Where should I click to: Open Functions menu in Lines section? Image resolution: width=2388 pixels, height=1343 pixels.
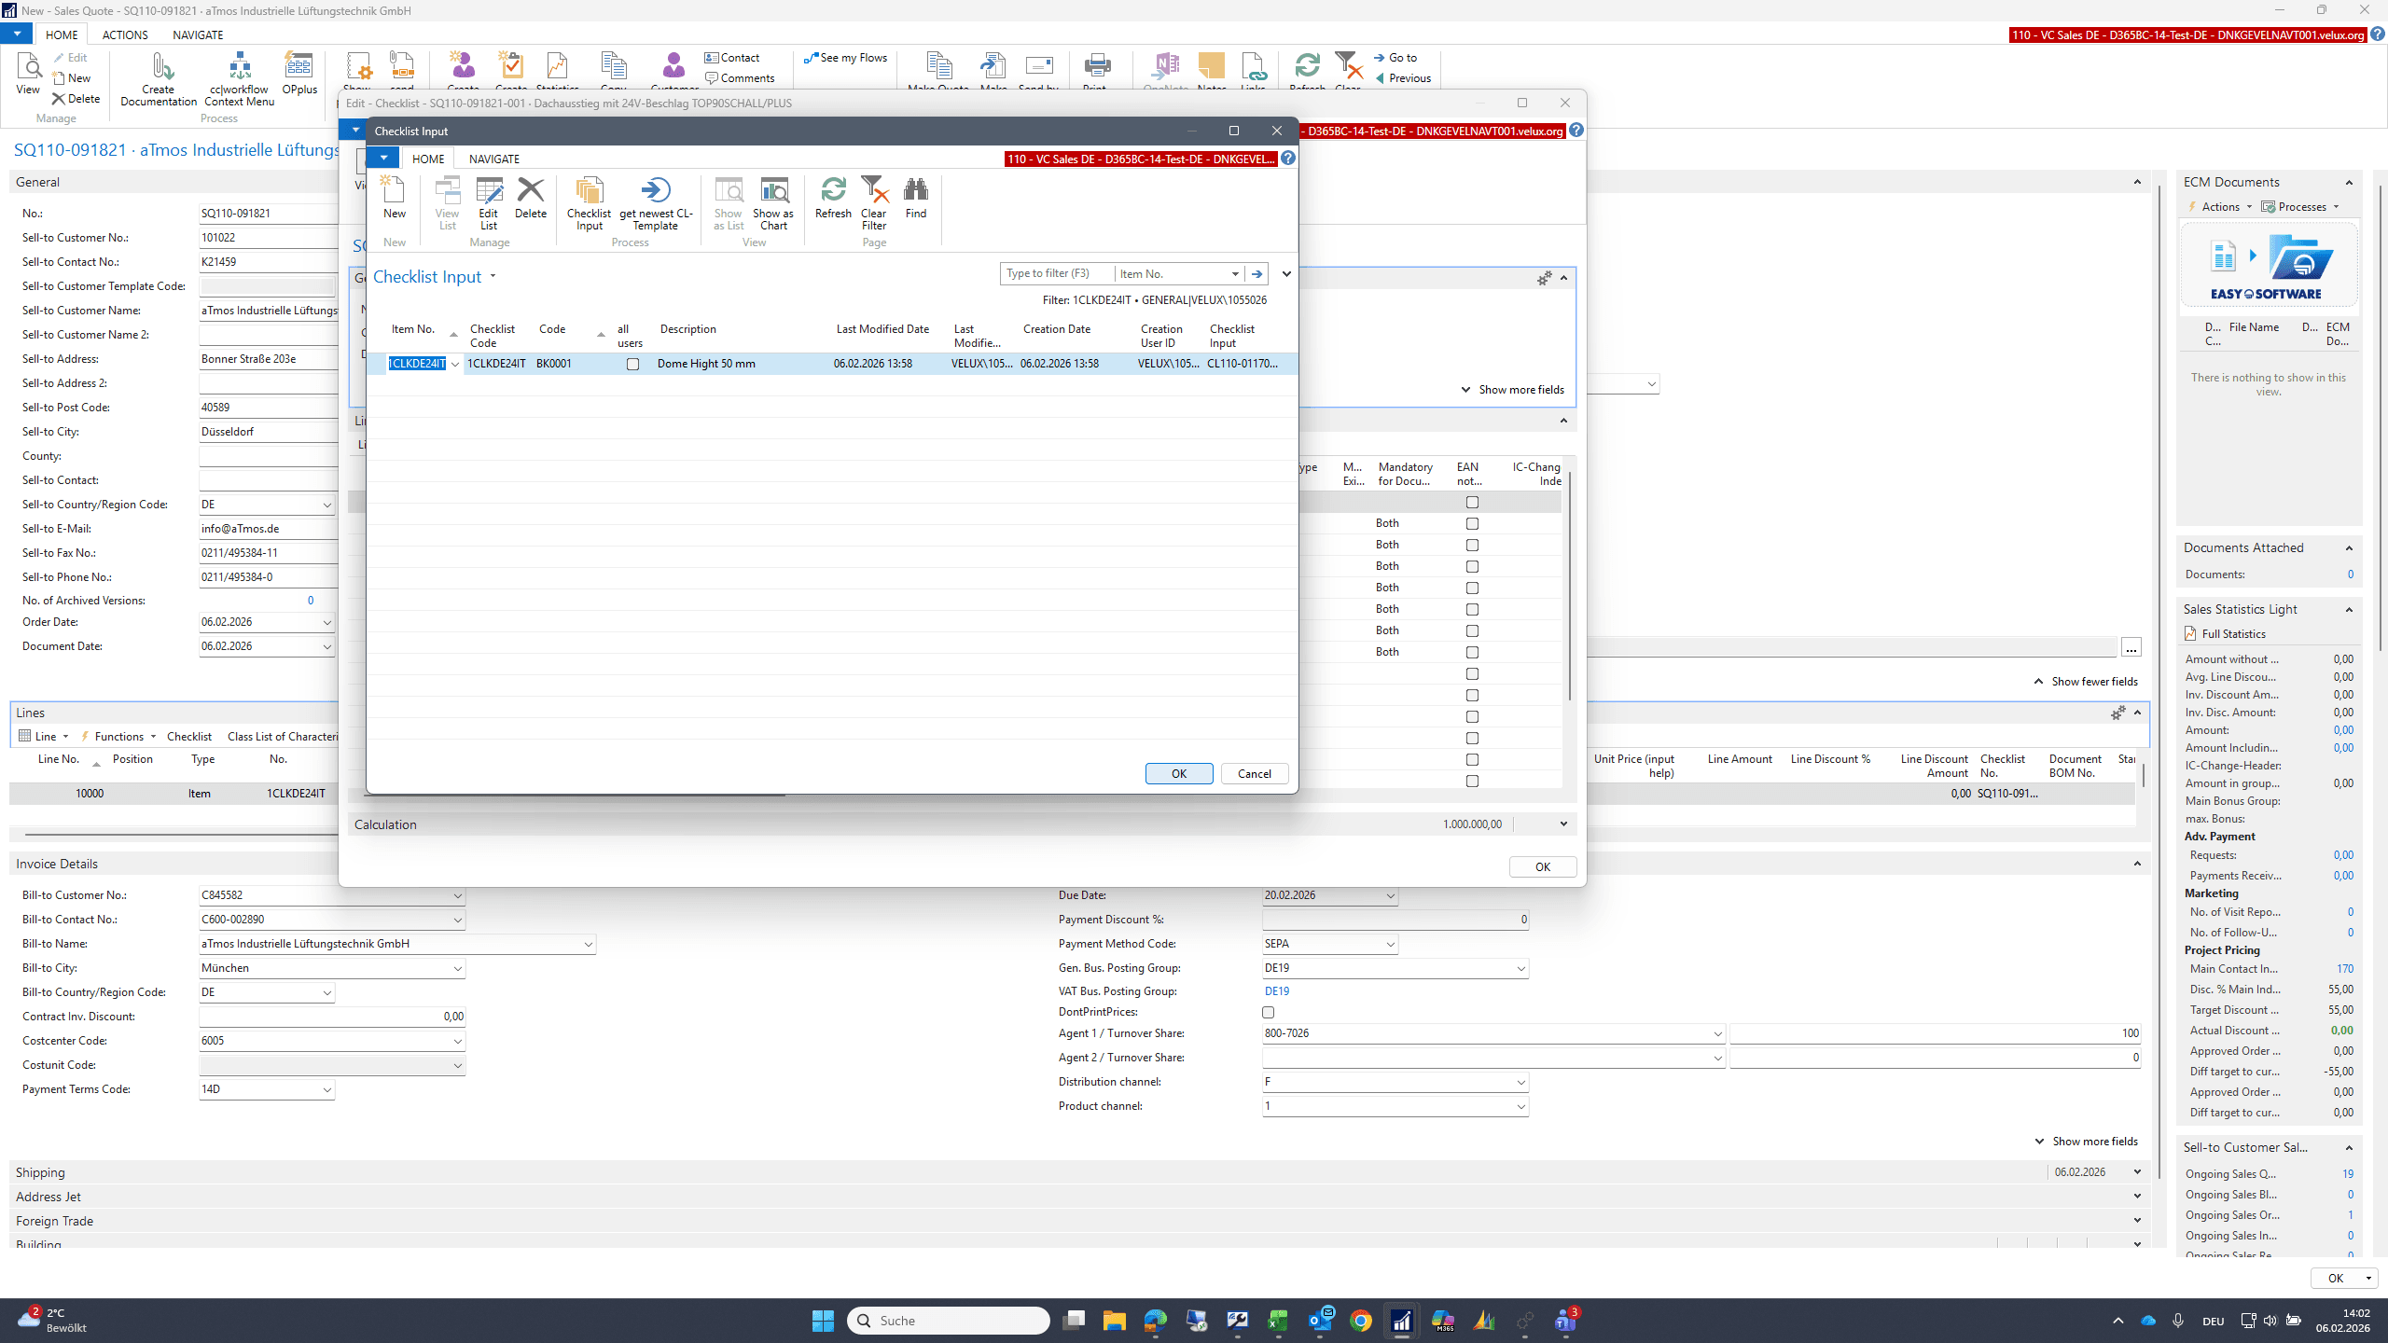(118, 737)
